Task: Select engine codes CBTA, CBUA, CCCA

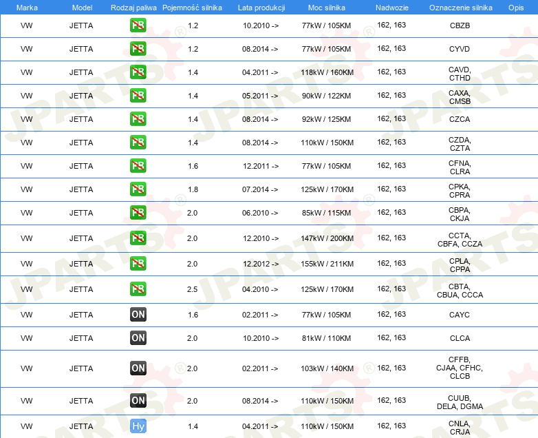Action: coord(460,291)
